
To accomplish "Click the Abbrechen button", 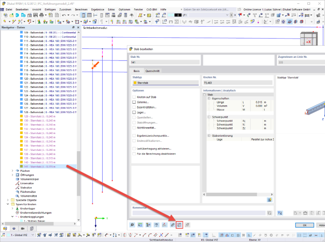I will pos(321,225).
